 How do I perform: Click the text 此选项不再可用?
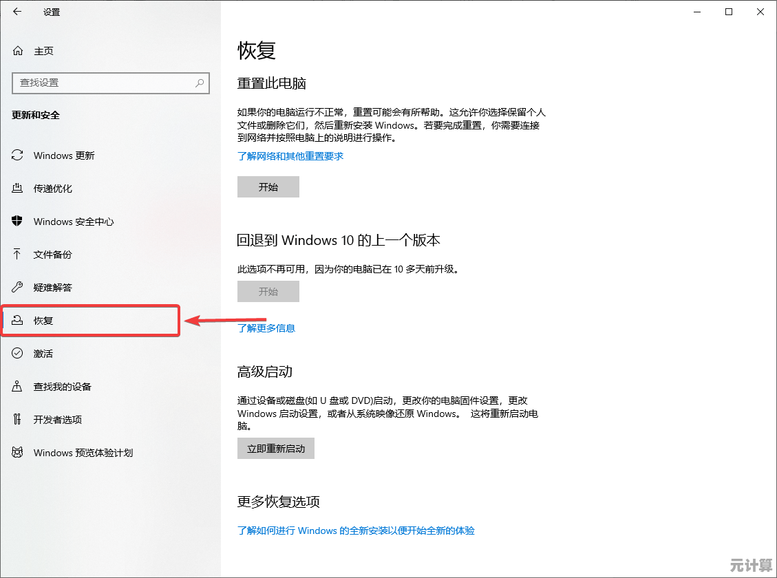271,269
